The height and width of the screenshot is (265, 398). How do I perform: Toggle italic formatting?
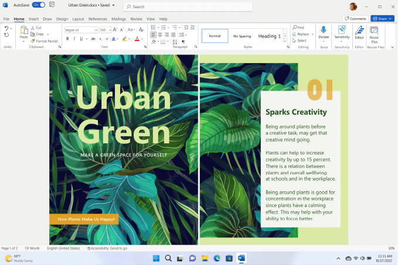click(x=74, y=39)
